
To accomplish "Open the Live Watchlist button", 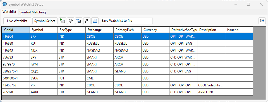I will (17, 21).
